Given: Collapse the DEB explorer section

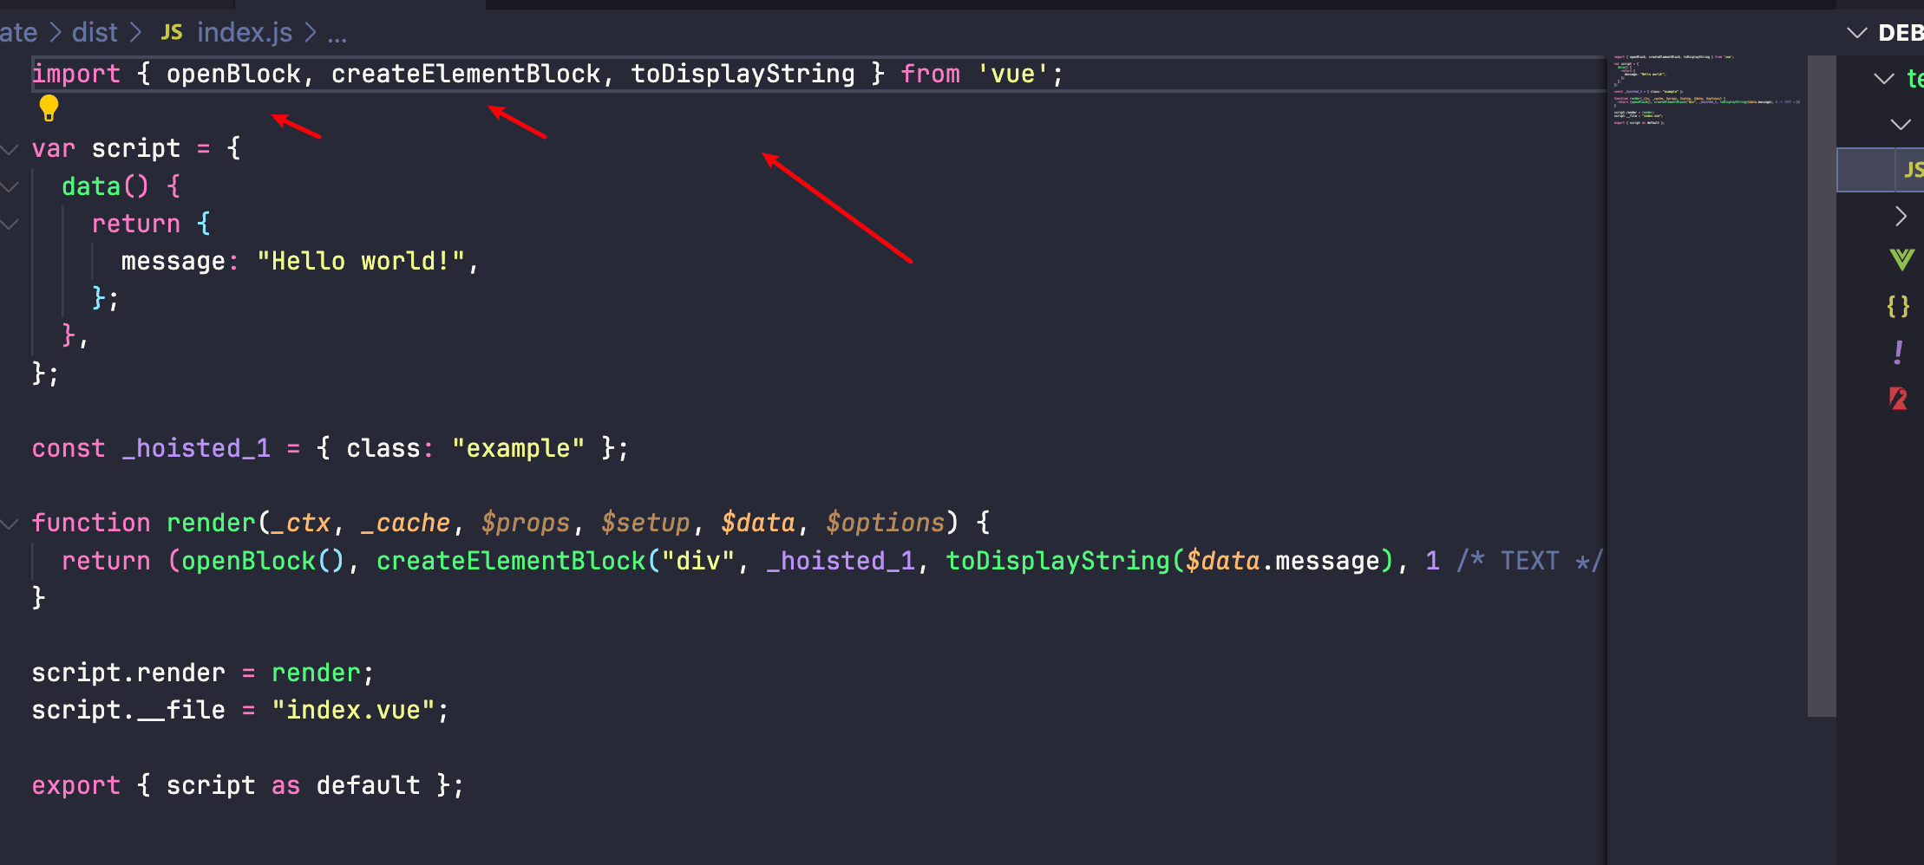Looking at the screenshot, I should point(1856,33).
